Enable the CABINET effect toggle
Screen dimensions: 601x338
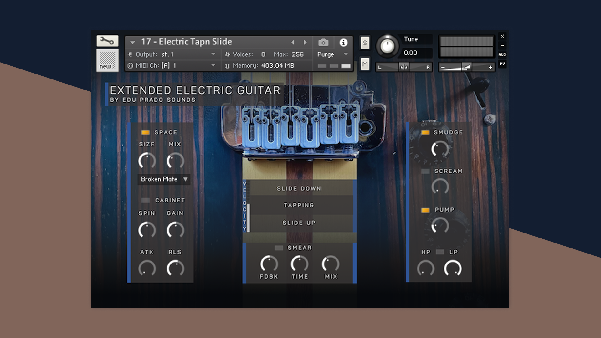145,200
